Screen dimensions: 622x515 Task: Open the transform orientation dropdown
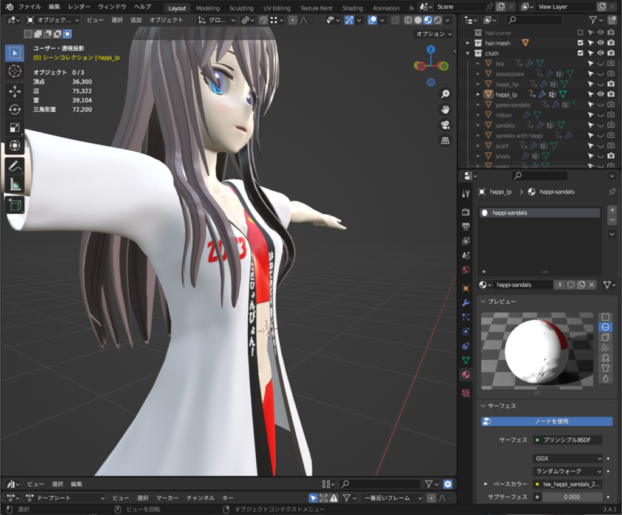click(217, 20)
